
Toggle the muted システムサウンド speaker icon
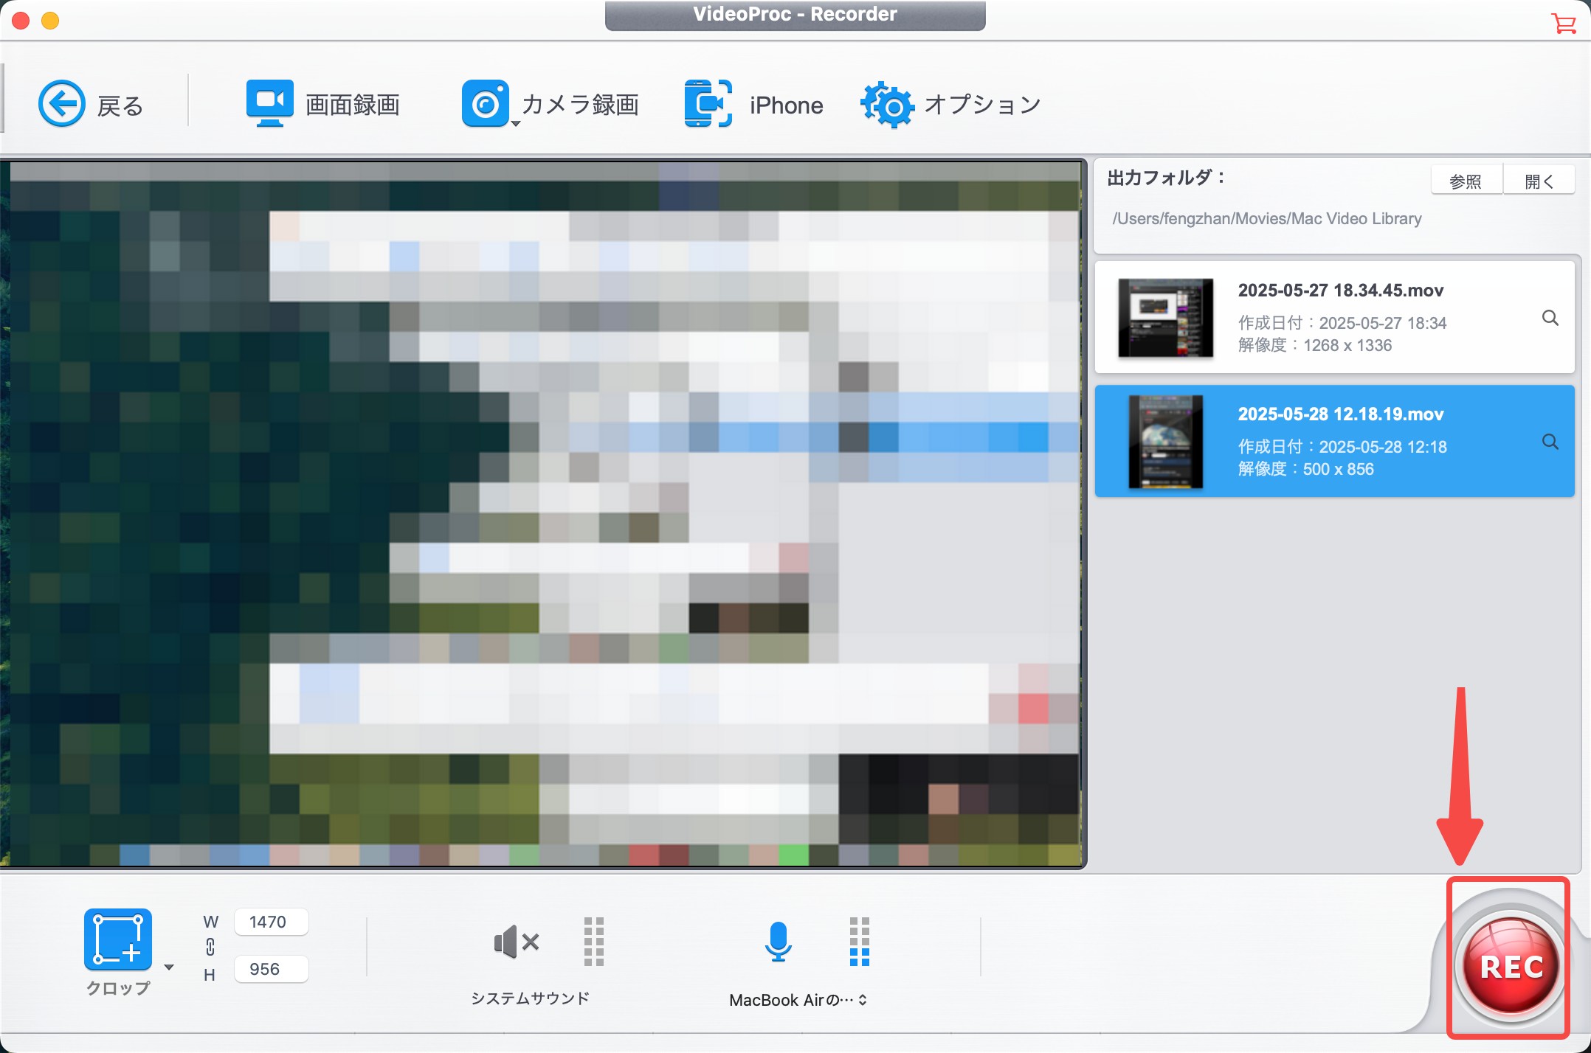point(516,942)
